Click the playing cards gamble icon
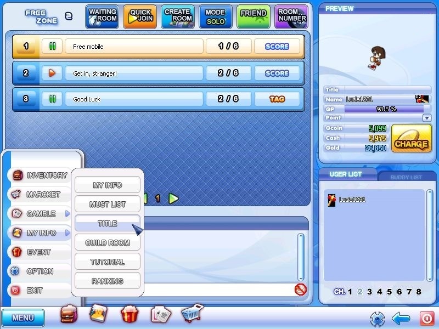This screenshot has width=439, height=329. pyautogui.click(x=161, y=314)
